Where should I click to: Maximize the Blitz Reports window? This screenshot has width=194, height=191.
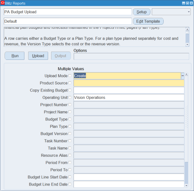pyautogui.click(x=188, y=3)
